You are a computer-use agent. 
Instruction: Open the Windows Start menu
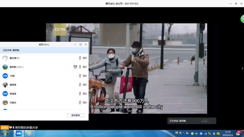point(5,133)
